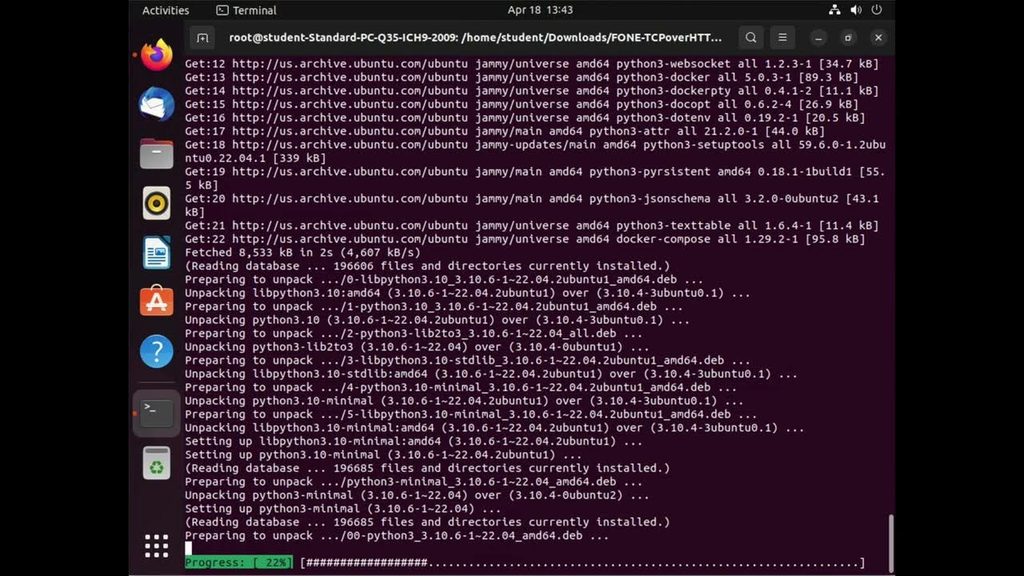The height and width of the screenshot is (576, 1024).
Task: Click the 'Progress: [ 22%]' status text
Action: coord(238,563)
